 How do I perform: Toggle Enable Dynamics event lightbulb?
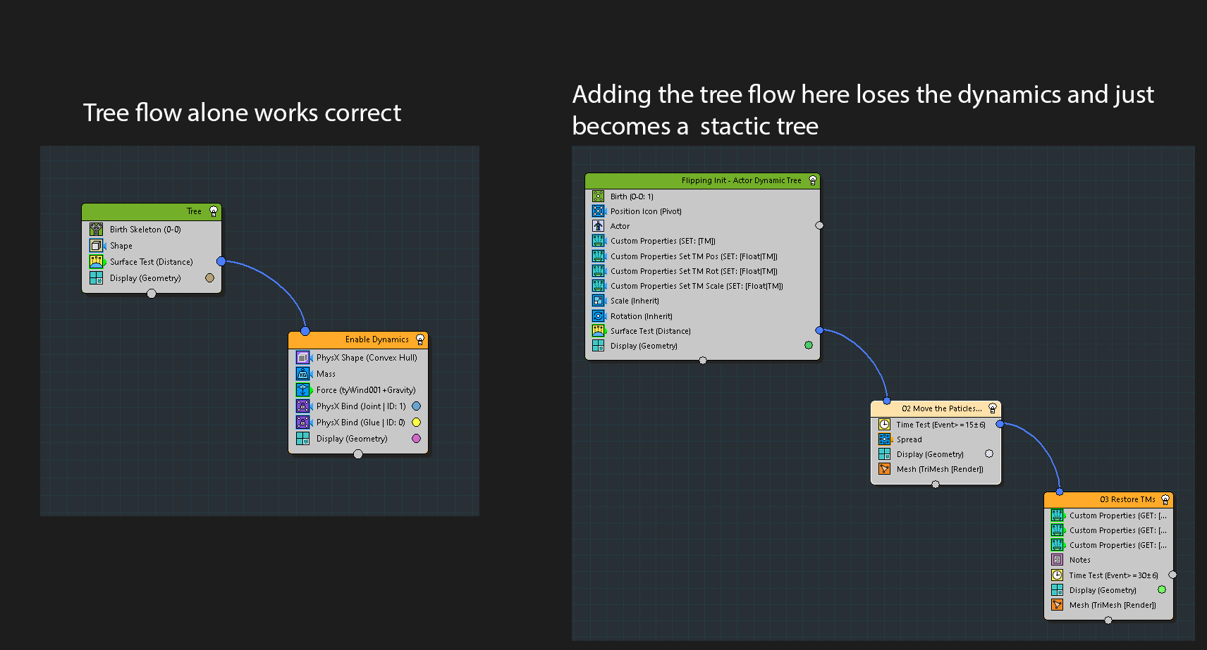(420, 339)
